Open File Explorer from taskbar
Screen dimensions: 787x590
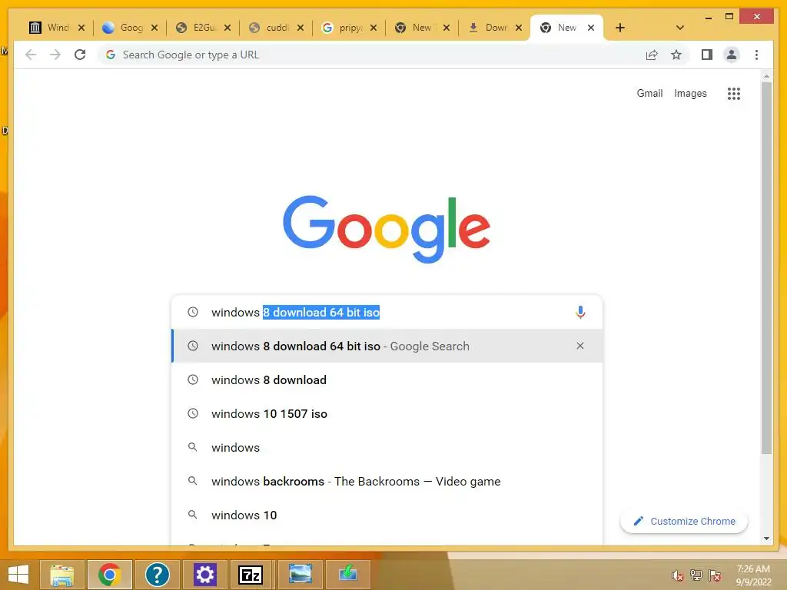[x=61, y=575]
